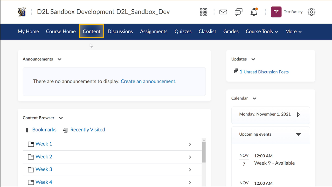Viewport: 332px width, 187px height.
Task: Expand the Calendar widget menu
Action: pos(254,98)
